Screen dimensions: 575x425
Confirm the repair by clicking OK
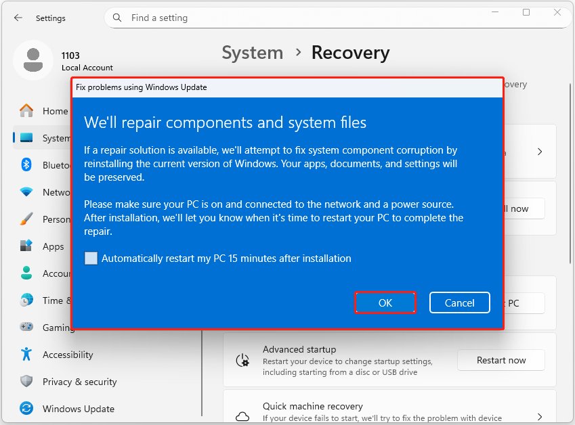[385, 303]
